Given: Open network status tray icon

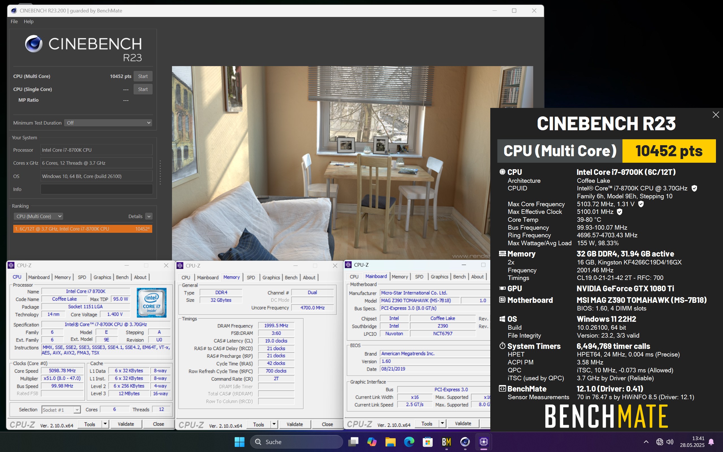Looking at the screenshot, I should pos(660,442).
